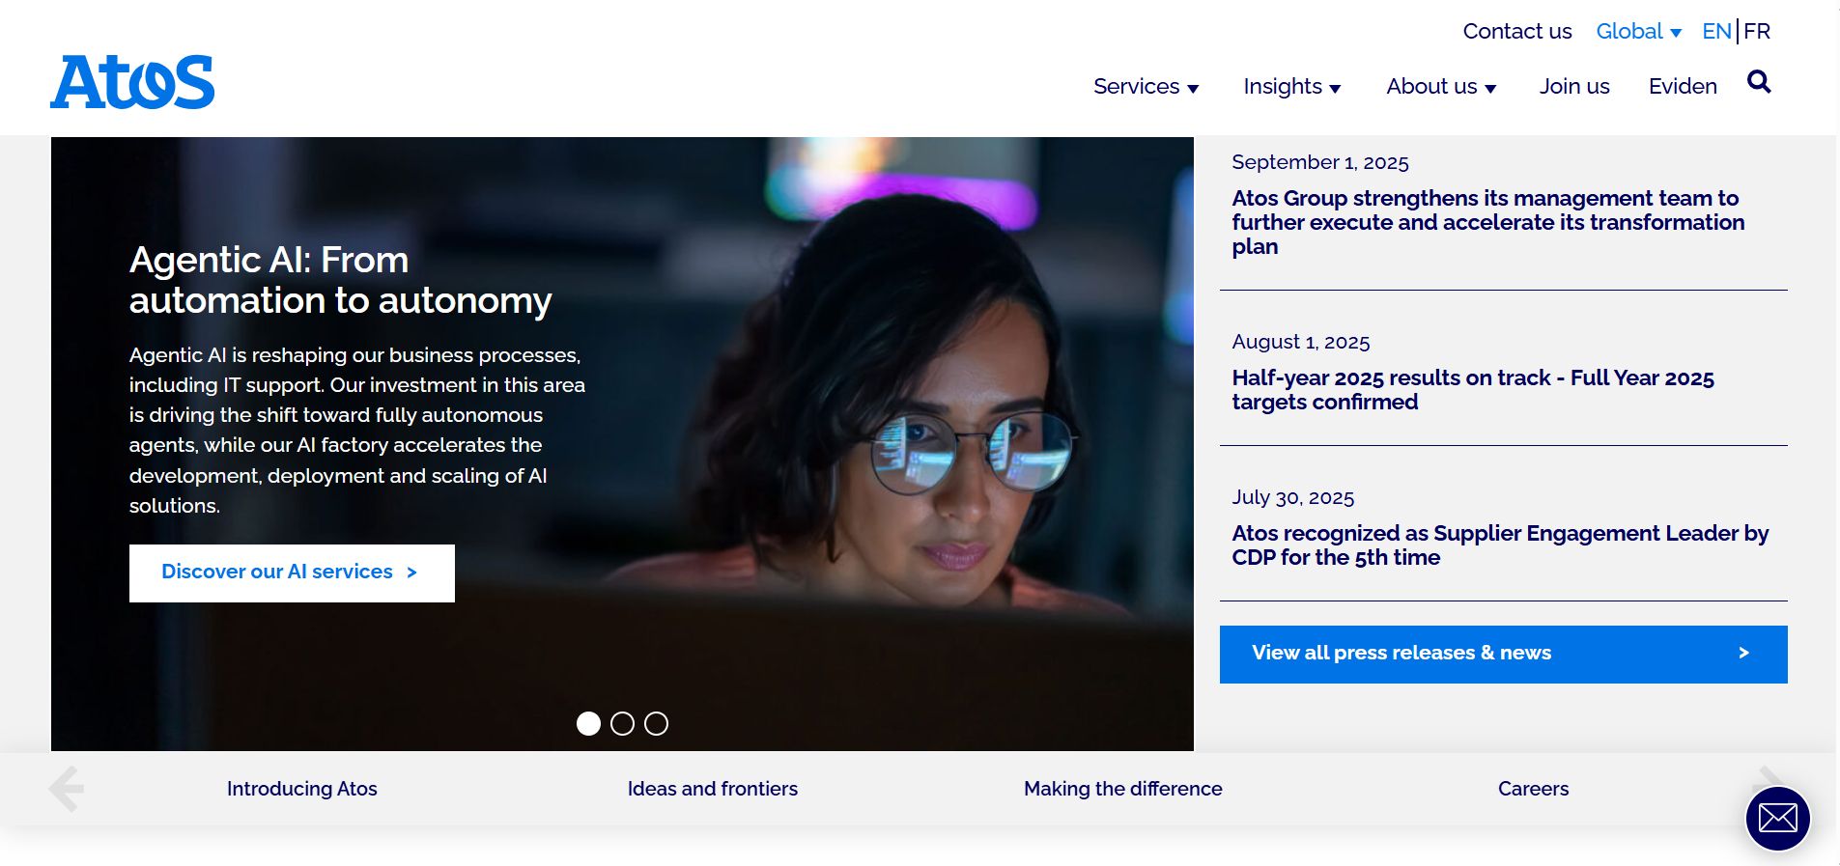Select the second slide indicator dot
This screenshot has width=1840, height=866.
622,724
